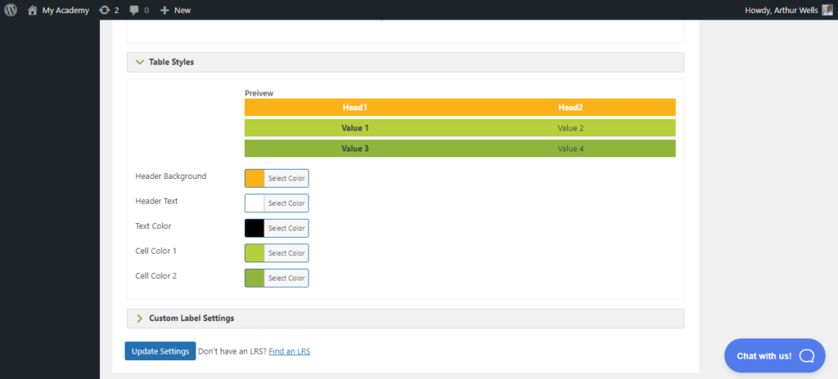Open the New content menu

[x=176, y=10]
